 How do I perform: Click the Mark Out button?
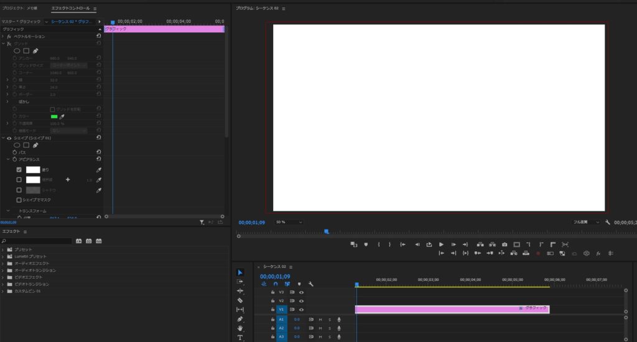(389, 244)
